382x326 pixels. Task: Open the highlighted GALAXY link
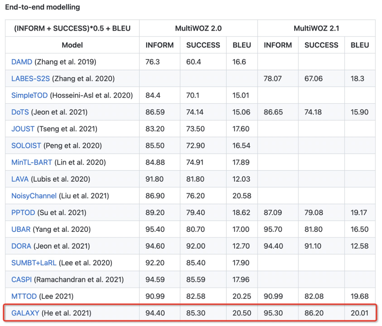(x=25, y=313)
